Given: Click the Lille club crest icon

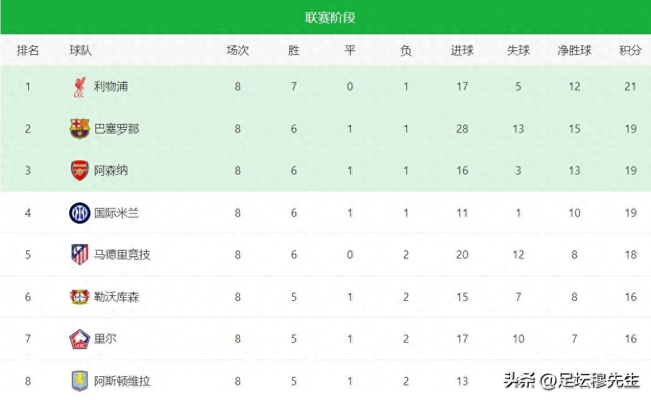Looking at the screenshot, I should point(79,339).
